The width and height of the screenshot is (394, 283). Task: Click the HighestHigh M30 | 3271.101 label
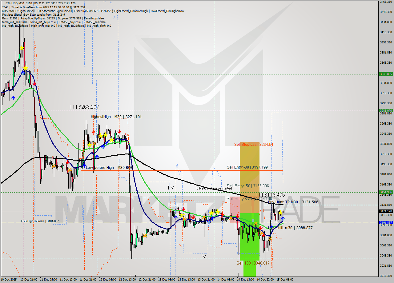tap(117, 117)
